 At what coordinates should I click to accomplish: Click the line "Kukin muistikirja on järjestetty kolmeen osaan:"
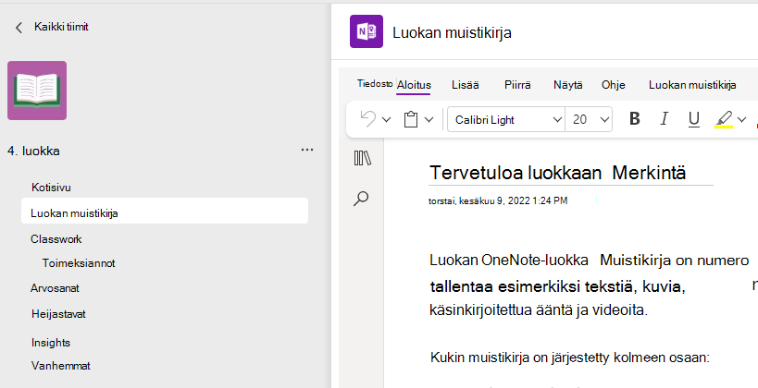(x=570, y=358)
